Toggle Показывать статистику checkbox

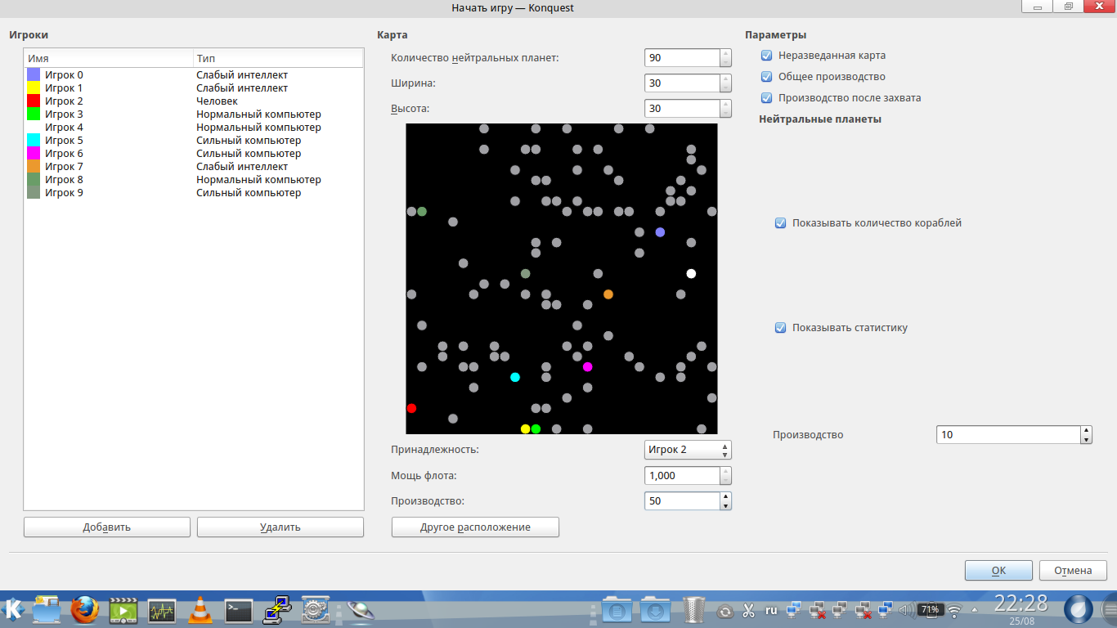pyautogui.click(x=780, y=328)
